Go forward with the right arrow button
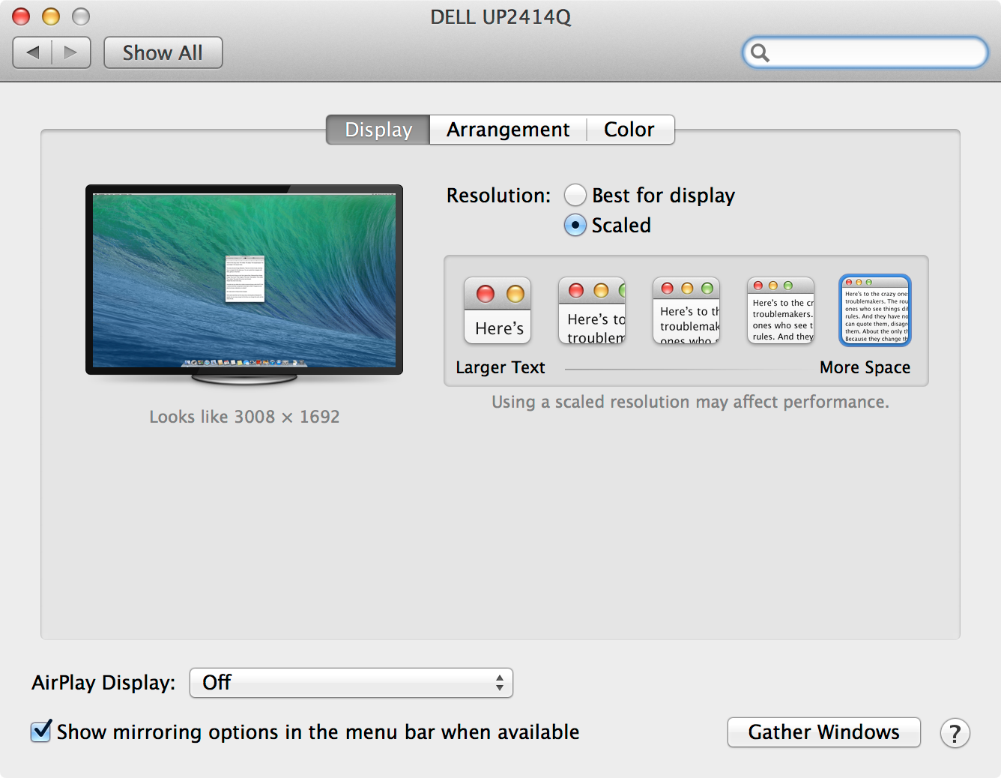 (x=71, y=52)
